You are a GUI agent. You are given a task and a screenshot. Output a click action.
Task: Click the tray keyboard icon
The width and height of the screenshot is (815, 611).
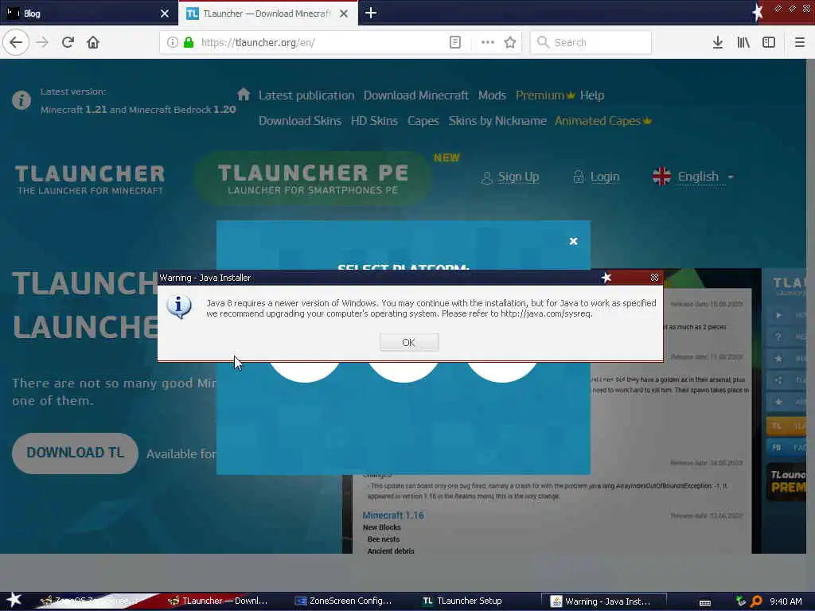point(705,602)
